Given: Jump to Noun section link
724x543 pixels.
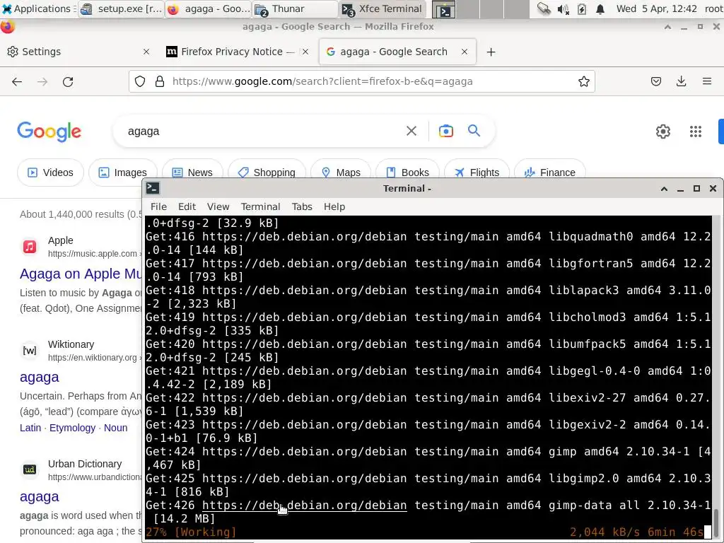Looking at the screenshot, I should [115, 428].
